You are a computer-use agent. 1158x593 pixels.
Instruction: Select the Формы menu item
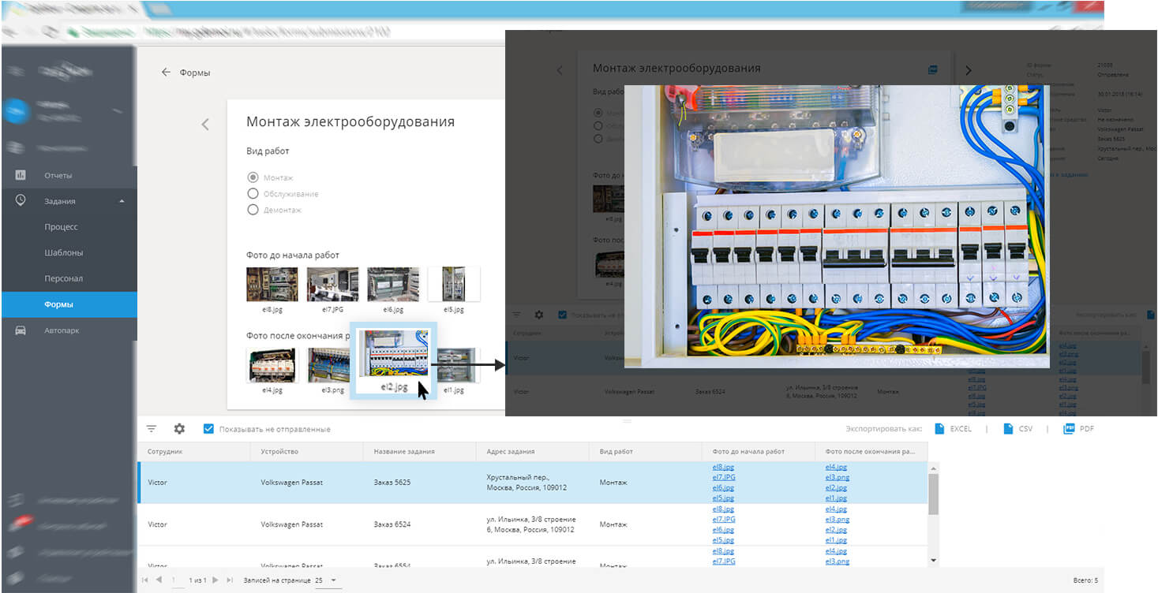69,304
